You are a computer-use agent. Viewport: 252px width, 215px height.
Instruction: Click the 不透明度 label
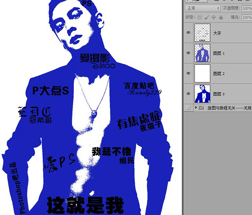click(231, 8)
